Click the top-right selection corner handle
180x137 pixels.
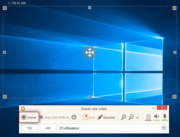(x=174, y=8)
